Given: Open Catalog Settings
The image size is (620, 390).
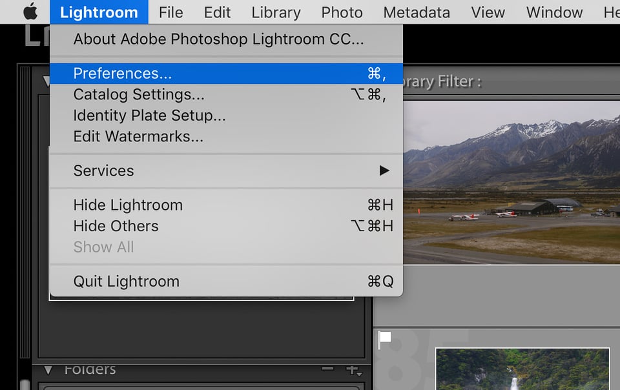Looking at the screenshot, I should (x=226, y=94).
